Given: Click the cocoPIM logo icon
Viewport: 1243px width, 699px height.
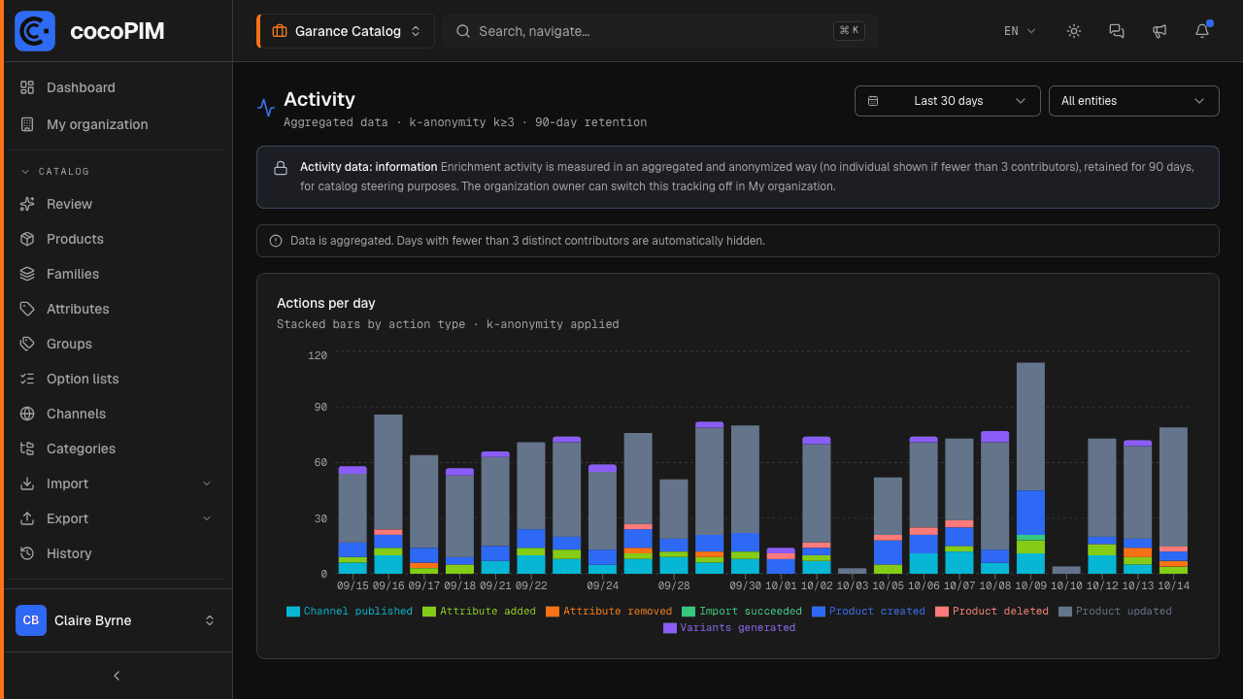Looking at the screenshot, I should [x=35, y=31].
